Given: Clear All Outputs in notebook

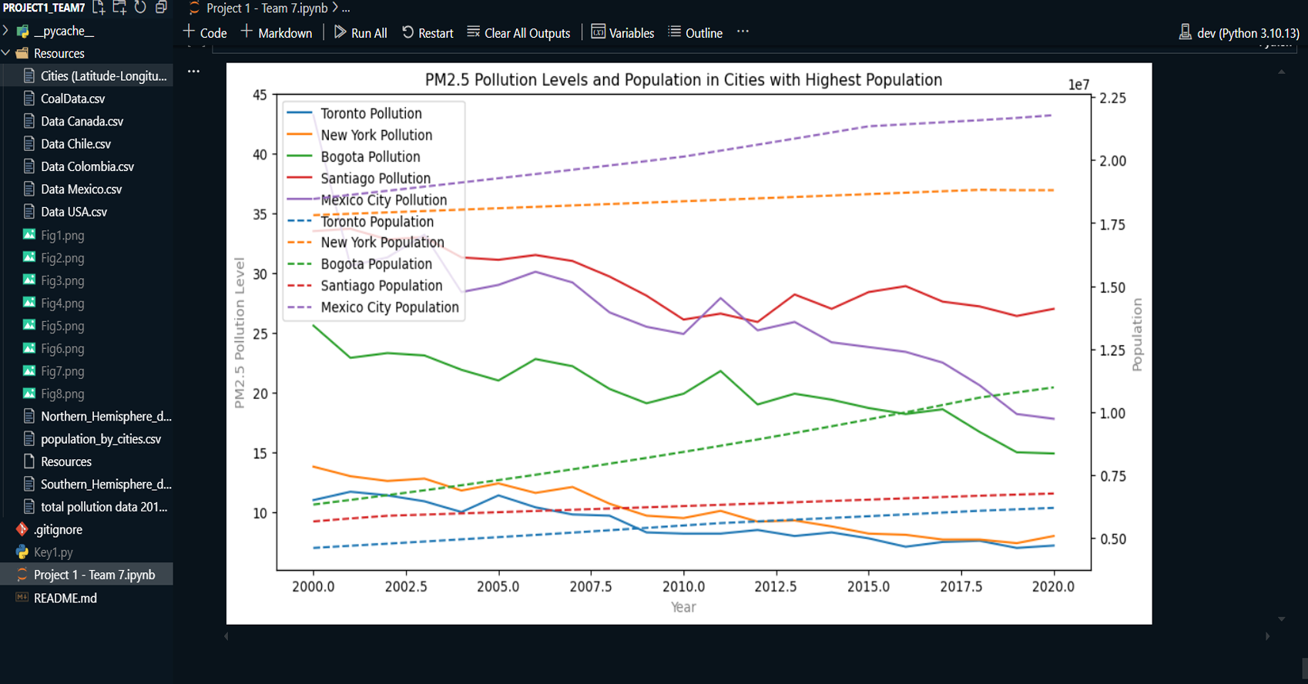Looking at the screenshot, I should tap(518, 33).
